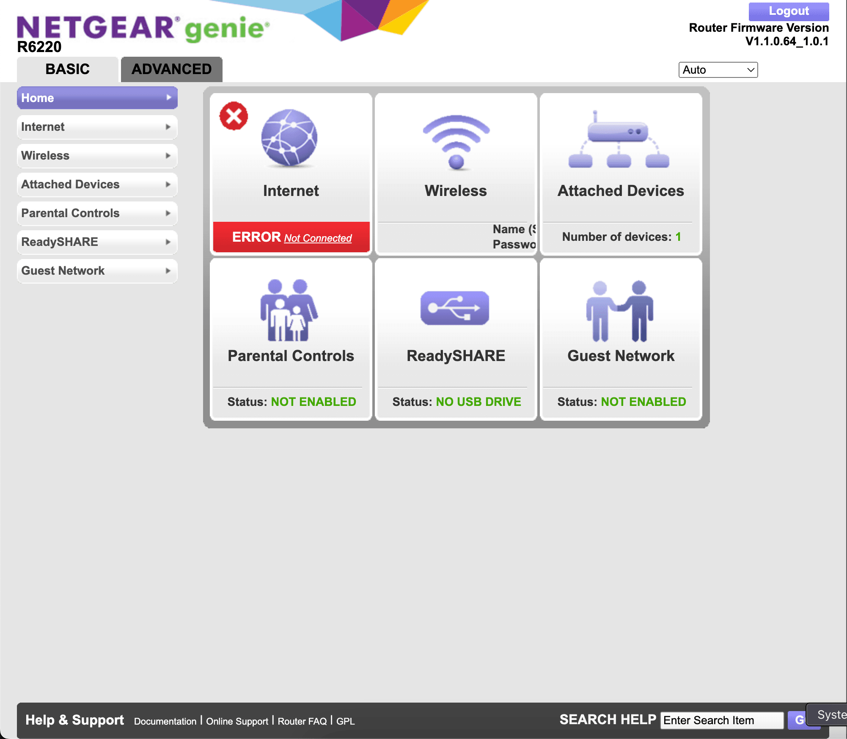
Task: Click the red error X icon
Action: [x=234, y=116]
